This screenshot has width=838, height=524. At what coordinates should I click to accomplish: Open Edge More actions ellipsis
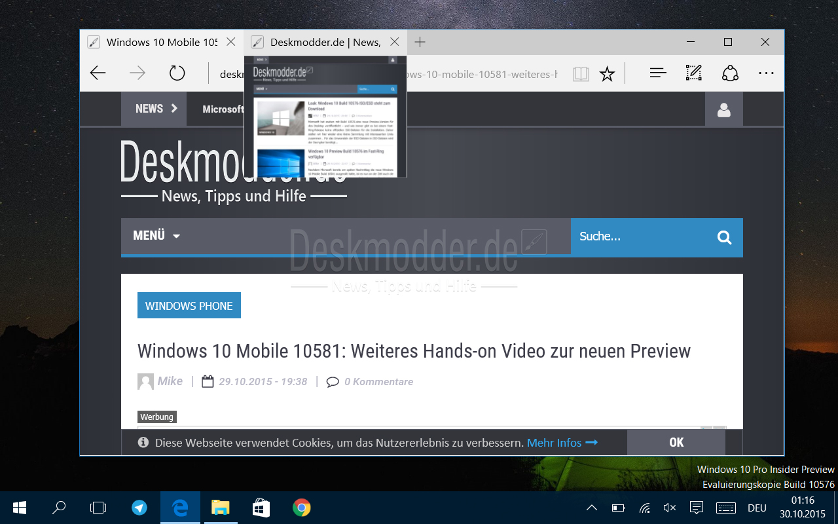tap(766, 73)
